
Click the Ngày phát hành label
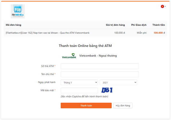[47, 82]
